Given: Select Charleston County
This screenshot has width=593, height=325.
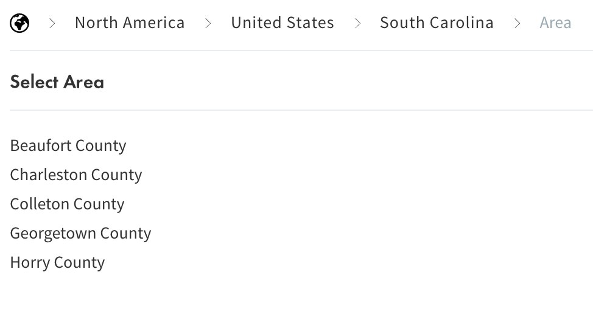Looking at the screenshot, I should [x=76, y=175].
